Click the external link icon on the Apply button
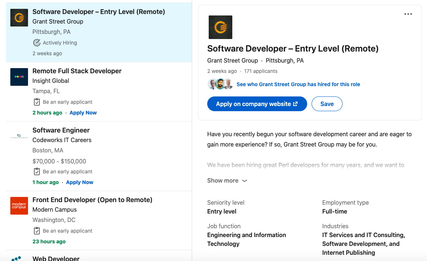The image size is (427, 261). point(295,104)
